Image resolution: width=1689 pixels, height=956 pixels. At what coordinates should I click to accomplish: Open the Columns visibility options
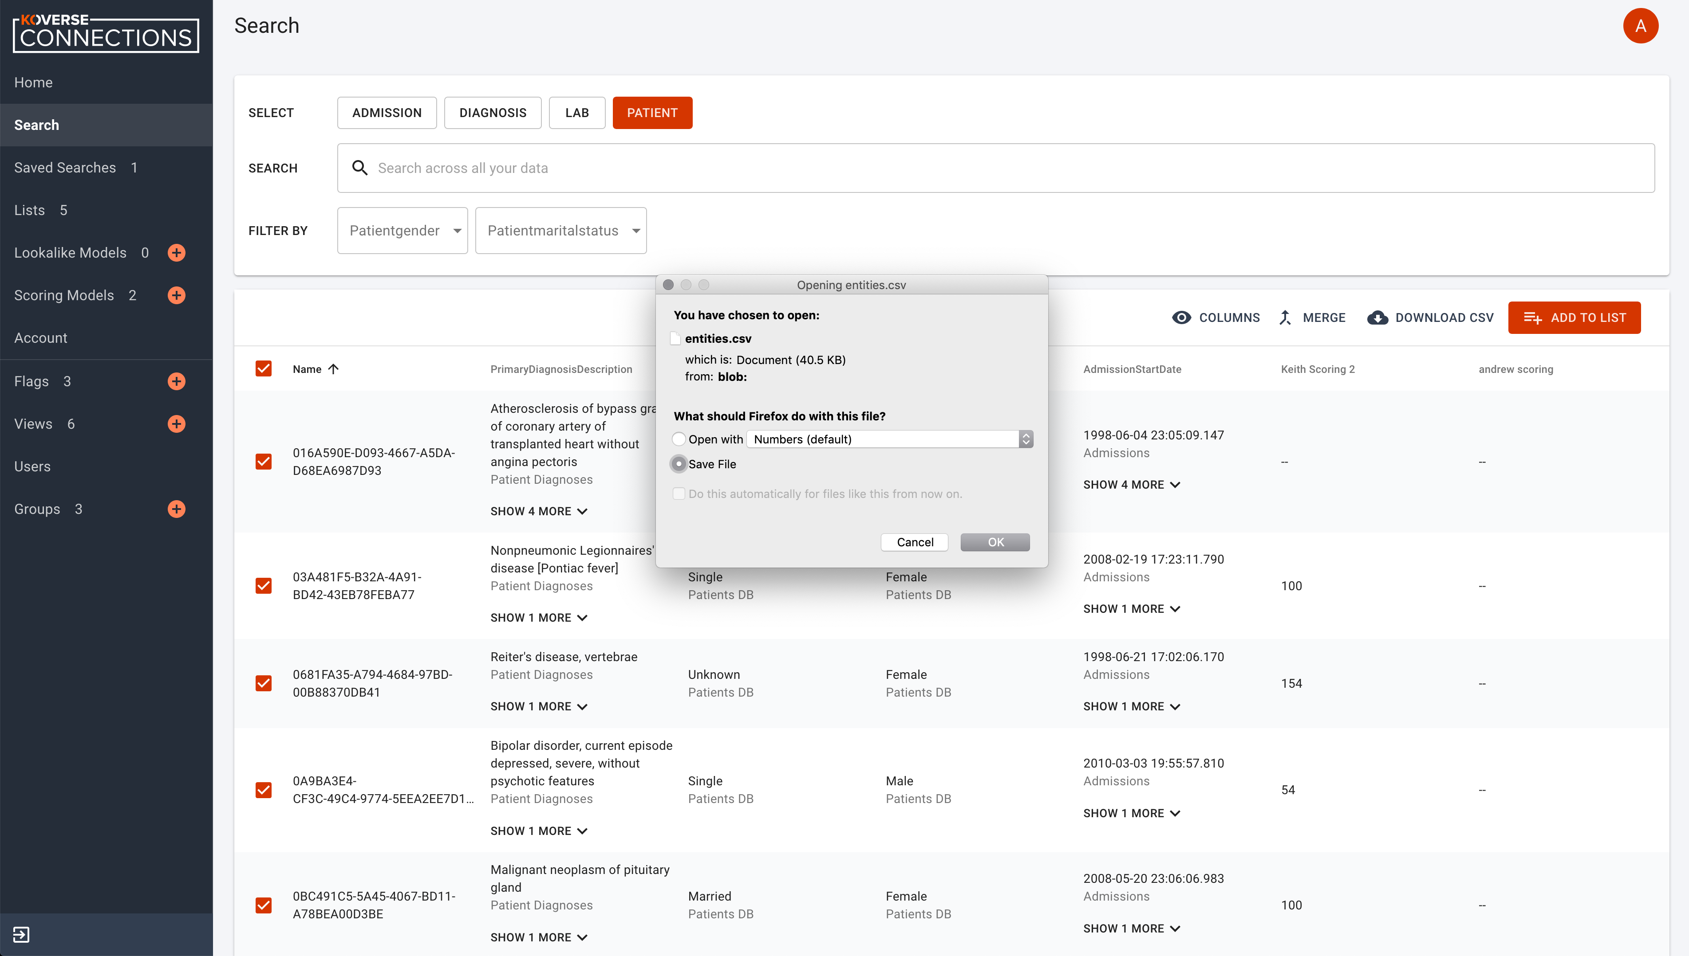tap(1216, 318)
